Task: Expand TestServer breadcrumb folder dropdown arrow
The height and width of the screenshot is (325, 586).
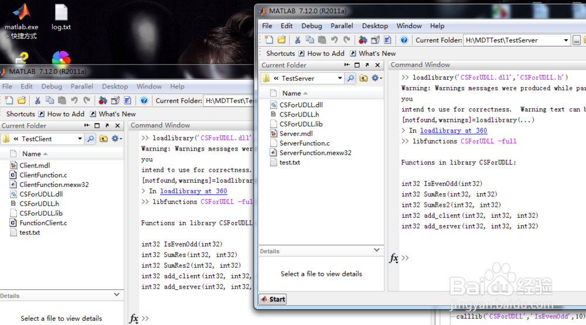Action: [340, 78]
